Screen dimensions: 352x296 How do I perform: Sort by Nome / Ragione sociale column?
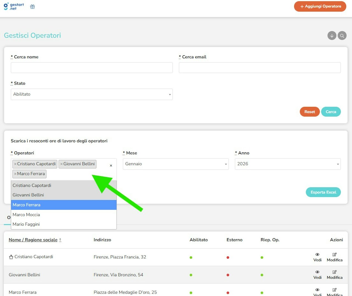(33, 240)
